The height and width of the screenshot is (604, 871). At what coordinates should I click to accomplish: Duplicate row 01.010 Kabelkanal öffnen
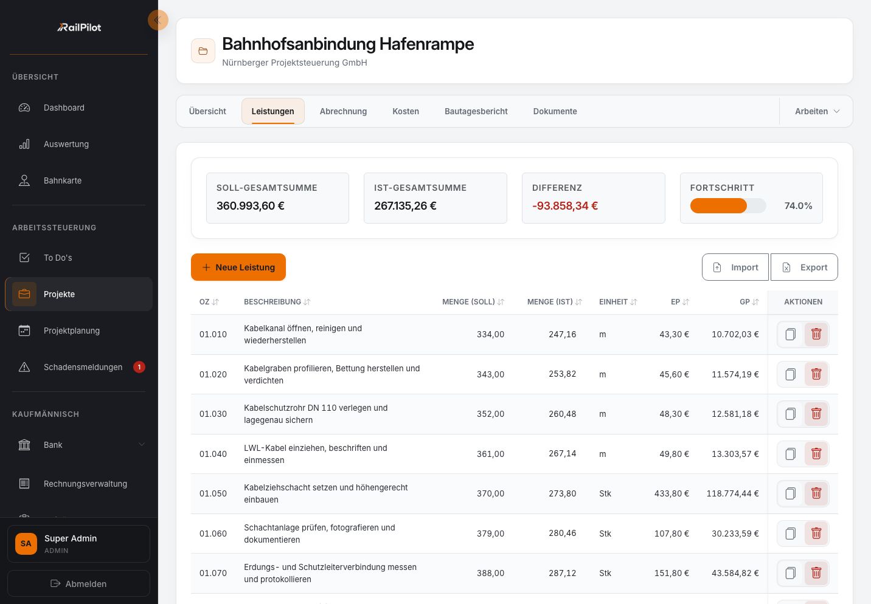790,334
